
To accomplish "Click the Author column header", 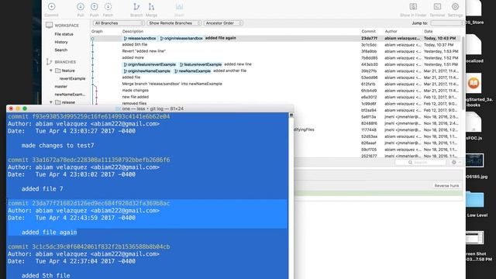I will pyautogui.click(x=391, y=31).
